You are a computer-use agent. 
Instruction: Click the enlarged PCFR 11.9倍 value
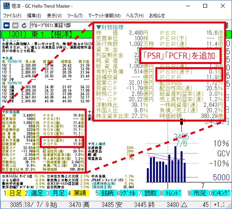[215, 77]
